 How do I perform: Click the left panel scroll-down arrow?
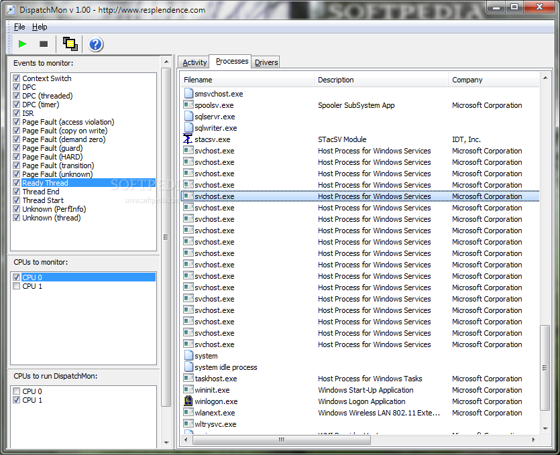166,443
